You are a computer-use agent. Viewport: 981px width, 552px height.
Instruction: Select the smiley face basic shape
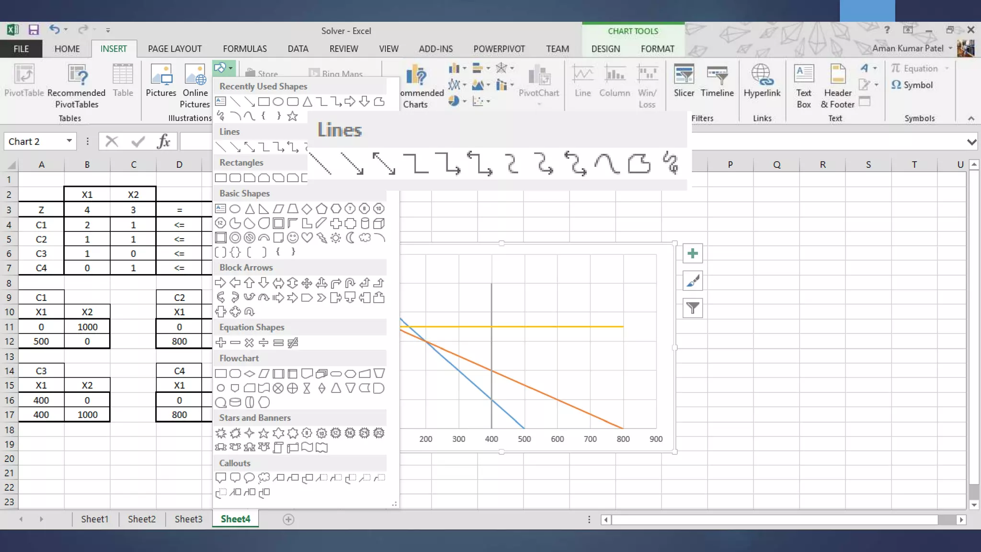tap(293, 238)
